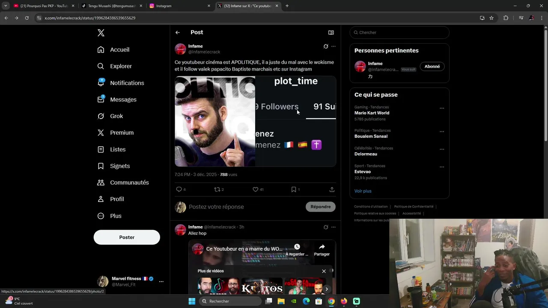The image size is (548, 308).
Task: Click Voir plus under trends
Action: click(363, 191)
